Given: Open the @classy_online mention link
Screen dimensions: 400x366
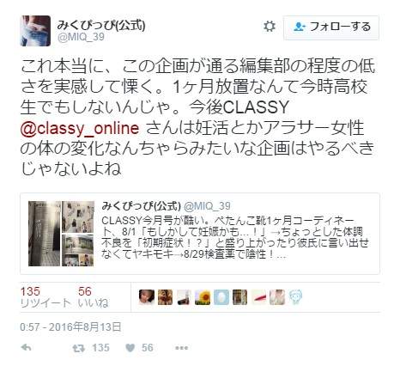Looking at the screenshot, I should [80, 128].
